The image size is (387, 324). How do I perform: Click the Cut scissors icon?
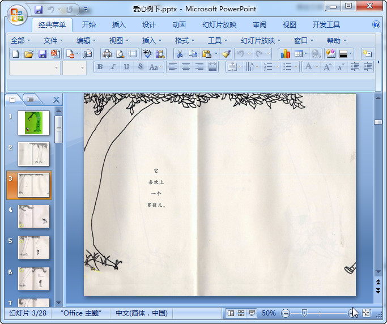pos(180,54)
